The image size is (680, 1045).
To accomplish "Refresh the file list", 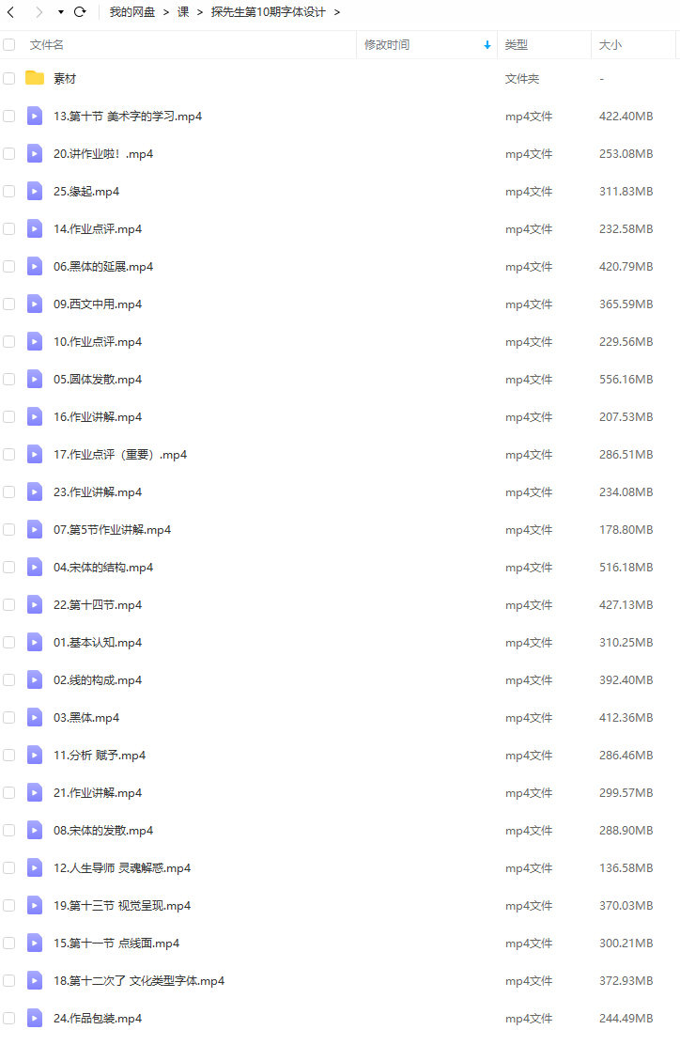I will 80,12.
